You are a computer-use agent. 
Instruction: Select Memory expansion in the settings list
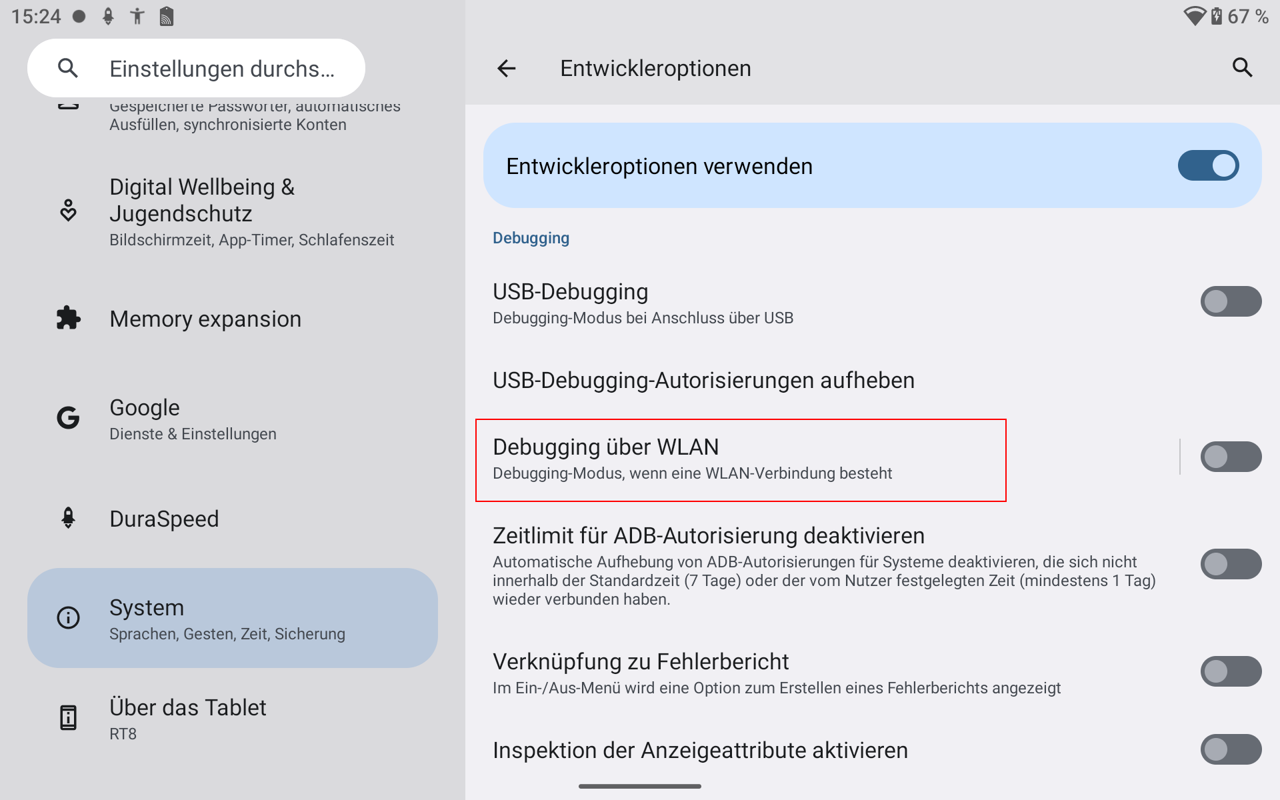pos(205,319)
